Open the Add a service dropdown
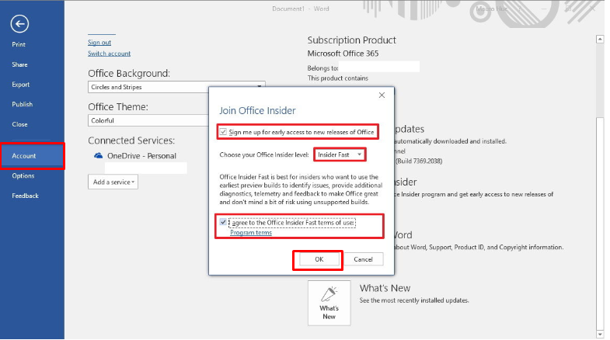Viewport: 610px width, 340px height. point(113,182)
